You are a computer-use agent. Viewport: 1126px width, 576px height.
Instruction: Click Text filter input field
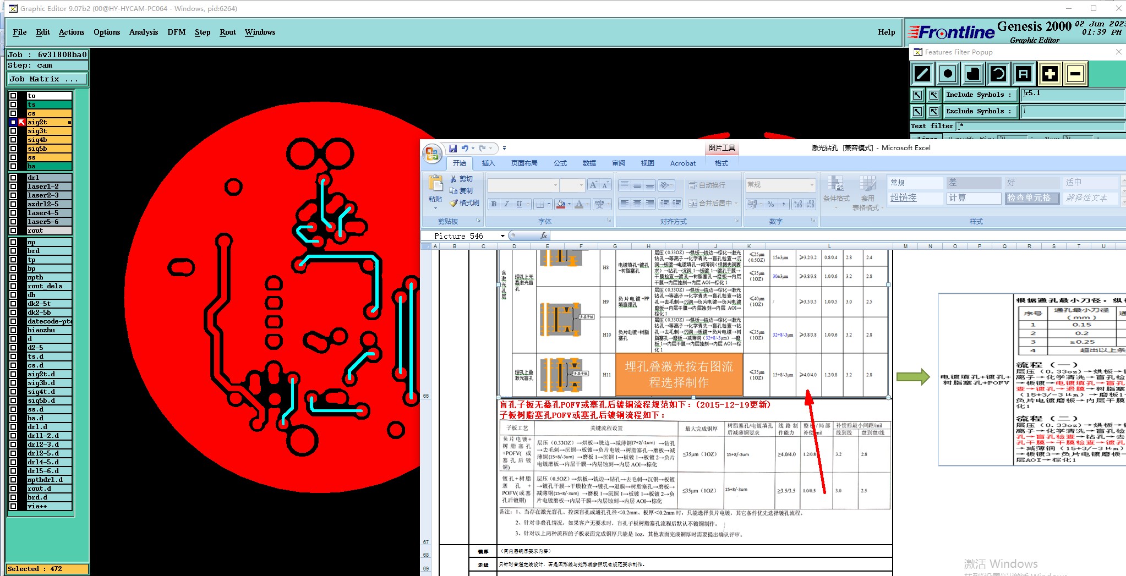[x=1040, y=127]
